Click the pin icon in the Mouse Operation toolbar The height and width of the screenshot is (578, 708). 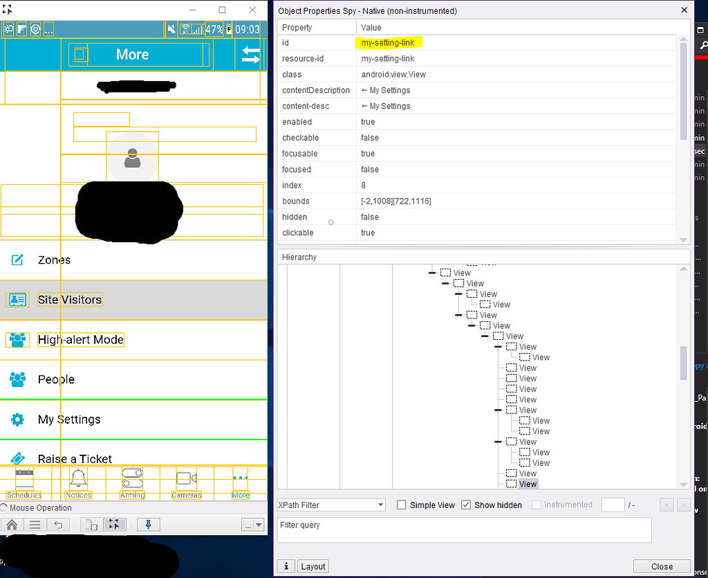point(148,525)
